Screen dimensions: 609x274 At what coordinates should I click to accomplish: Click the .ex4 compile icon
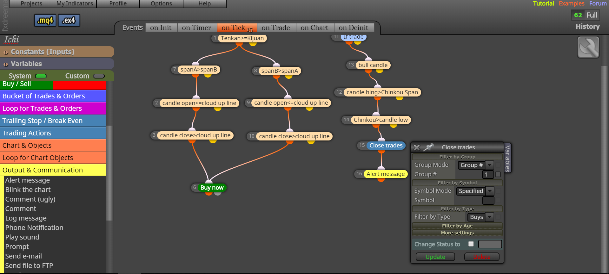click(69, 21)
